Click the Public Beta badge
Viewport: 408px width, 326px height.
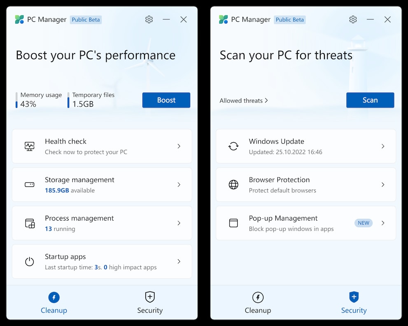(x=86, y=19)
